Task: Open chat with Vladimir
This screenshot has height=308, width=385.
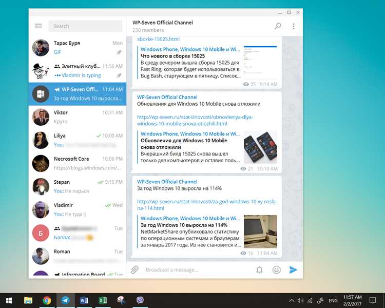Action: click(78, 210)
